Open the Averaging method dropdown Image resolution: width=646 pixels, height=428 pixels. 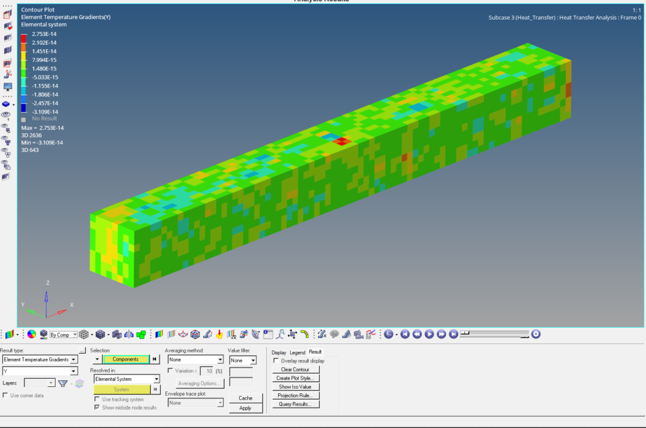[196, 360]
